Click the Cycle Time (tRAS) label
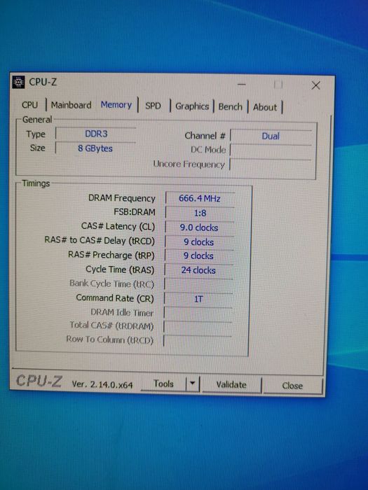Image resolution: width=368 pixels, height=490 pixels. click(x=120, y=269)
